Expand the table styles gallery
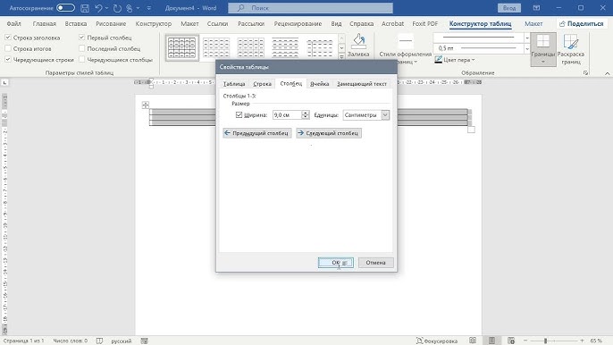The width and height of the screenshot is (613, 345). (x=341, y=56)
